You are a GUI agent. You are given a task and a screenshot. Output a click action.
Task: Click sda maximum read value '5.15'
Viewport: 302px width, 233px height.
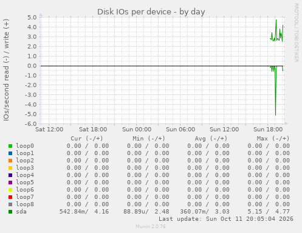point(255,212)
